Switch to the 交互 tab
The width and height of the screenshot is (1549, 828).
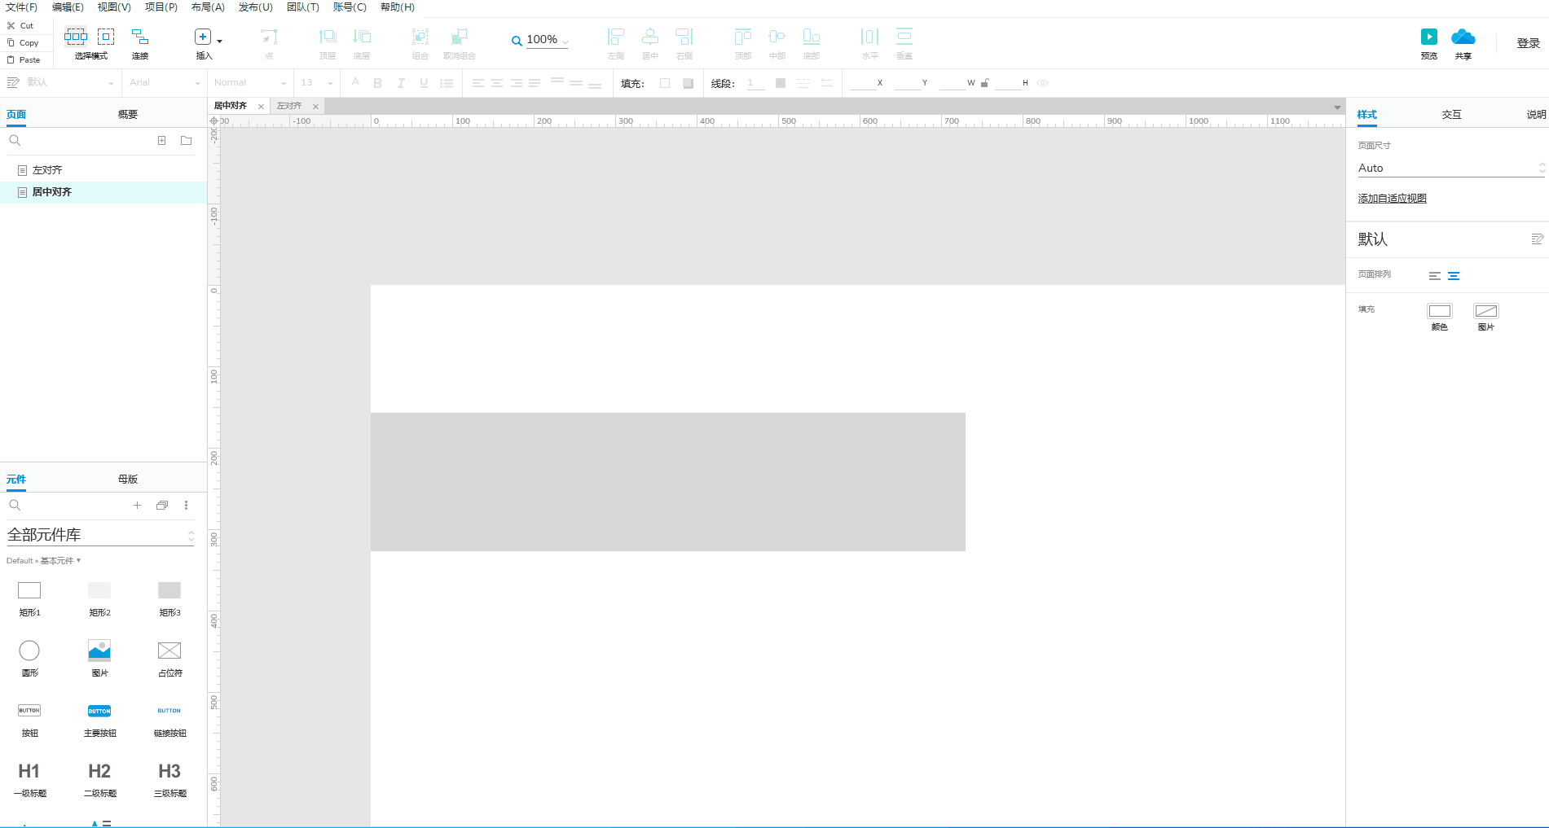click(1451, 115)
